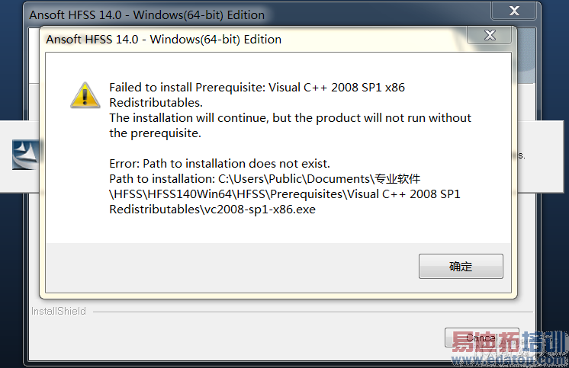The image size is (569, 368).
Task: Click the gray footer strip beside 确定
Action: (229, 267)
